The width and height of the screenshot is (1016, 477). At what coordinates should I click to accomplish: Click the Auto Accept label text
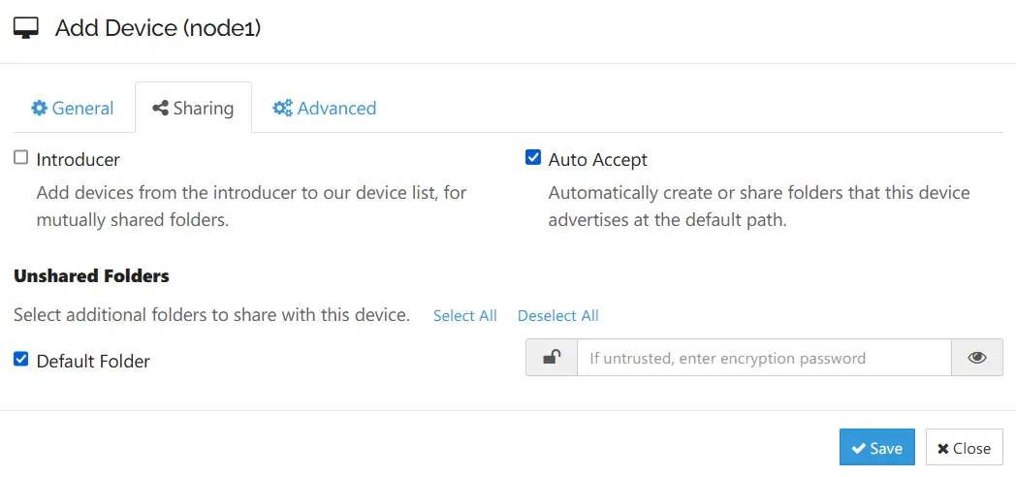pos(597,160)
